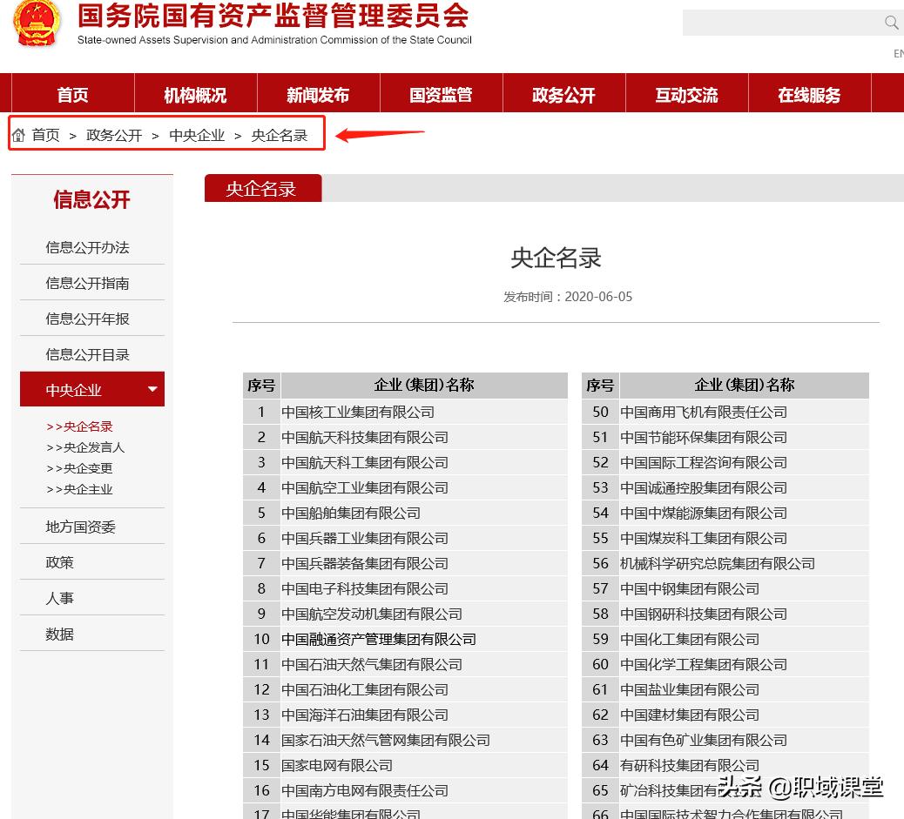
Task: Click 中国节能环保集团有限公司 row
Action: coord(725,438)
